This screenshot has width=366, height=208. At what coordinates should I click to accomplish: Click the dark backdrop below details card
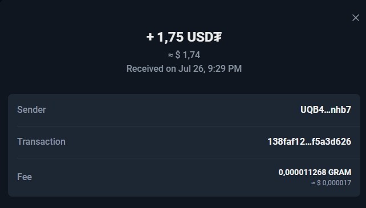click(183, 203)
